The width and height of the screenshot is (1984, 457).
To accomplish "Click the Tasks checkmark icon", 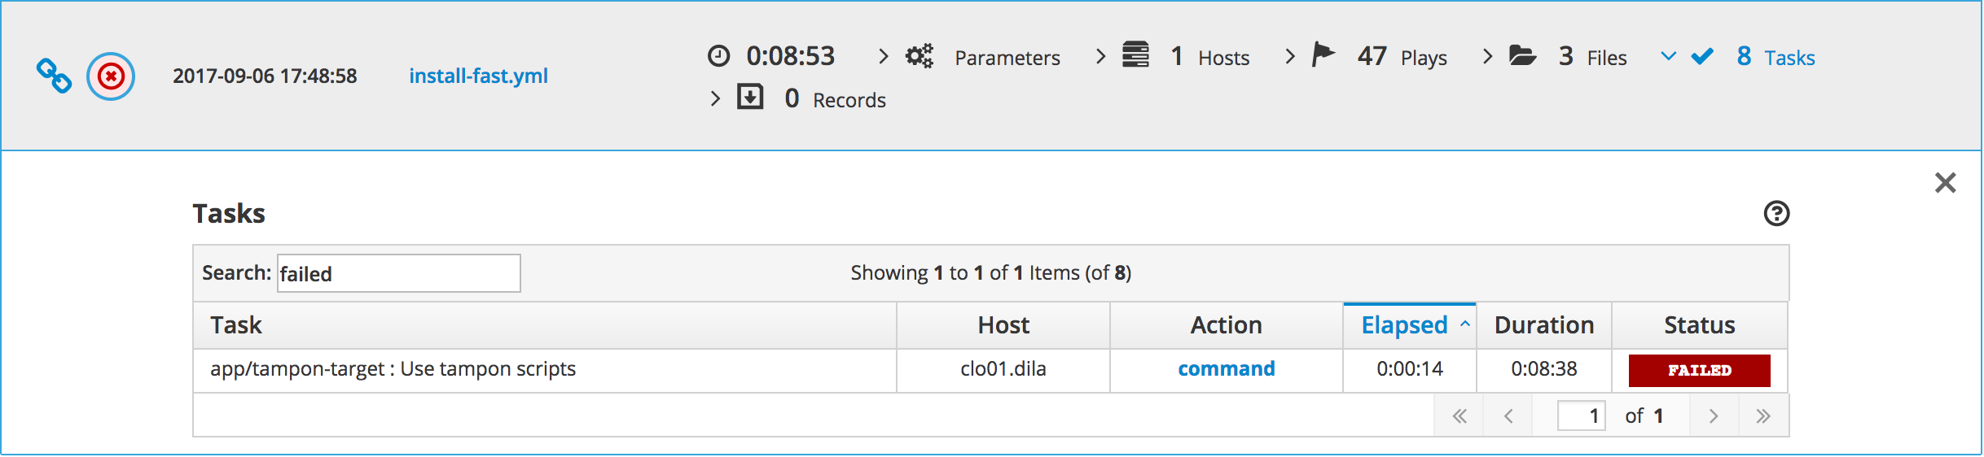I will point(1702,56).
